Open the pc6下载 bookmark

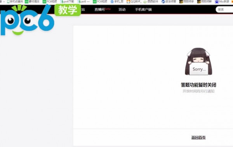click(68, 2)
